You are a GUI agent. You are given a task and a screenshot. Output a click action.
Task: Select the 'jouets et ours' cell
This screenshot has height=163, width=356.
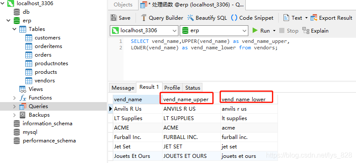pyautogui.click(x=249, y=156)
